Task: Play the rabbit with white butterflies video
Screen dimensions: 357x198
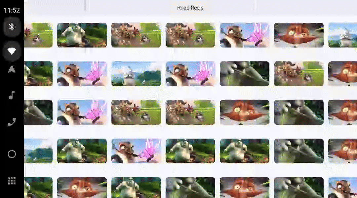Action: [136, 74]
